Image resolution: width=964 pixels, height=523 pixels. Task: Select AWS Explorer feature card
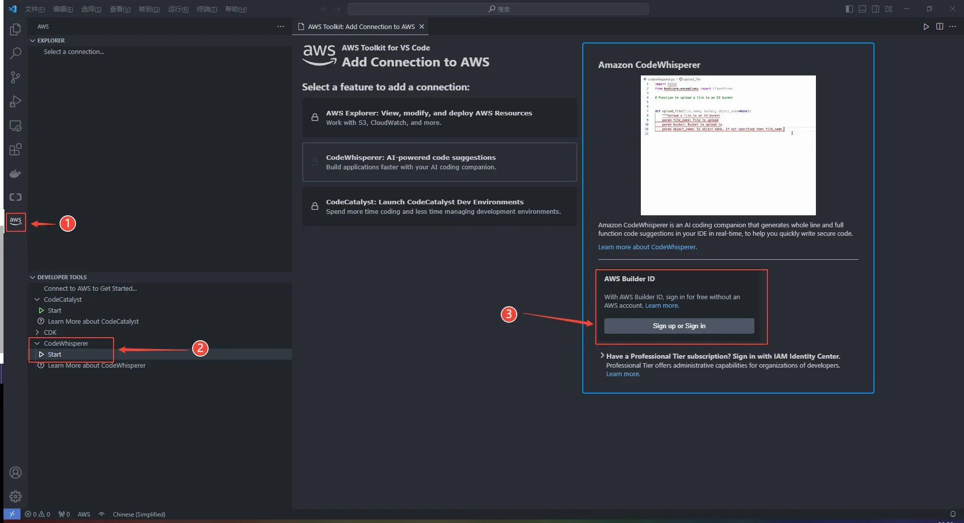(x=439, y=117)
